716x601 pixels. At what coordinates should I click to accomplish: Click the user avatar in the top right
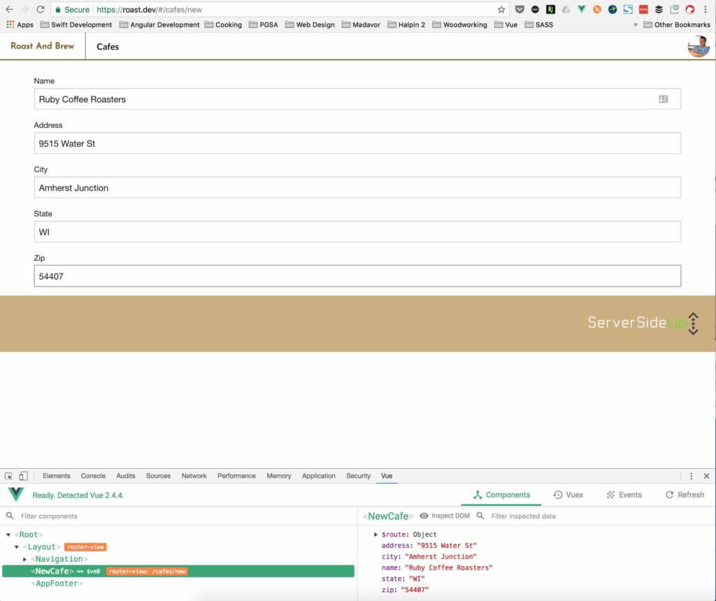click(x=699, y=46)
